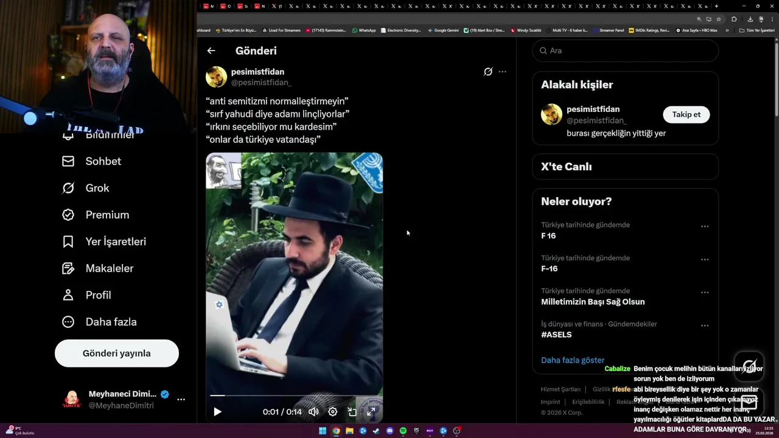
Task: Bookmark this page with star icon
Action: pos(719,19)
